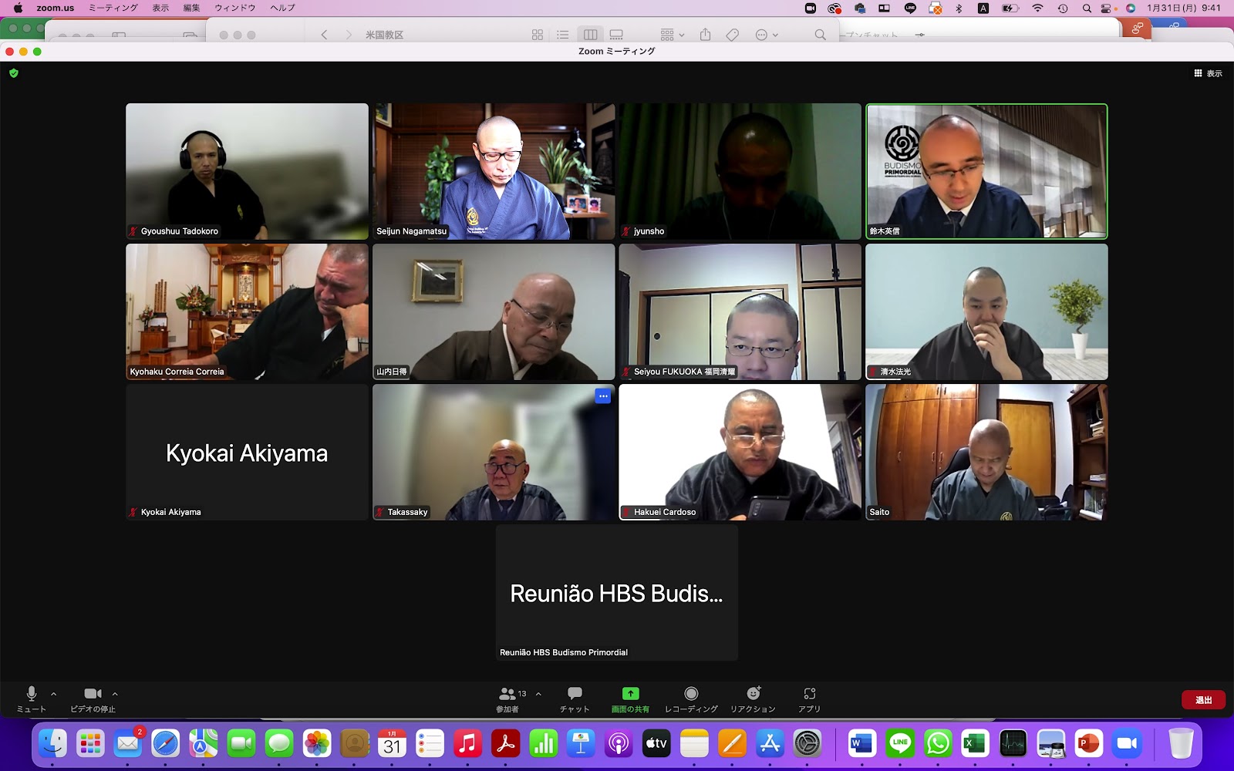The image size is (1234, 771).
Task: Open Finder action menu with ellipsis
Action: tap(766, 35)
